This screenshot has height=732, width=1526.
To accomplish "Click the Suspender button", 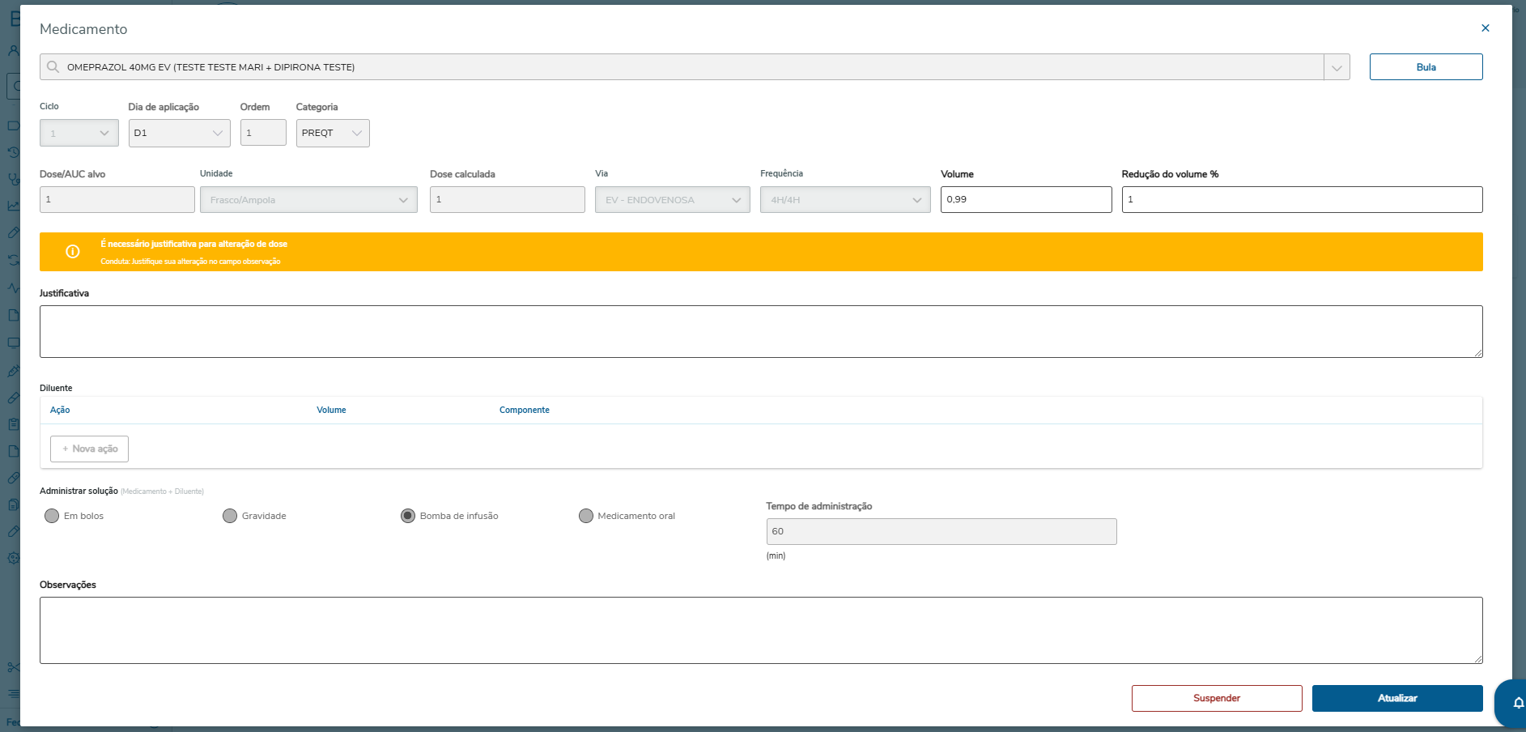I will (x=1216, y=698).
